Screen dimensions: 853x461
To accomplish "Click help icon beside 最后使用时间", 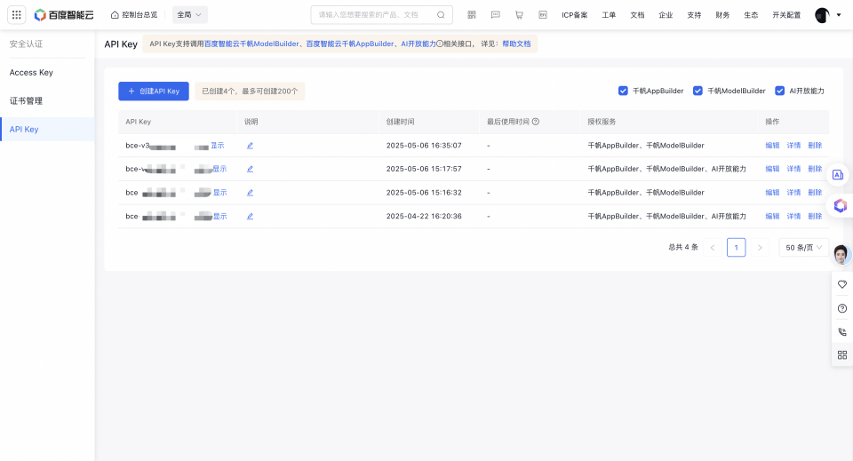I will click(x=535, y=122).
